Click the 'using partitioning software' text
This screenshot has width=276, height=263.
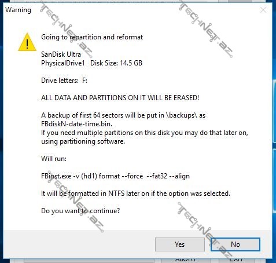tap(83, 141)
